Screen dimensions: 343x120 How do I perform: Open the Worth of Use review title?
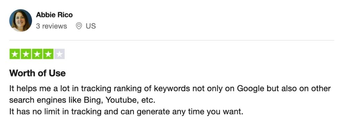click(38, 73)
